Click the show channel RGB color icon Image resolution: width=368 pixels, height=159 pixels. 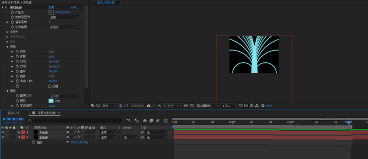click(159, 106)
